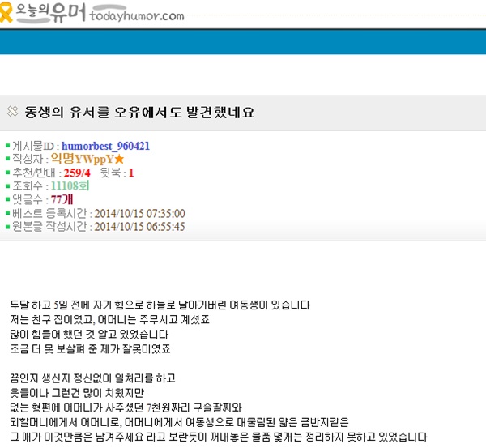The height and width of the screenshot is (448, 486).
Task: Click the original post time 2014/10/15 06:55:45
Action: pos(139,227)
